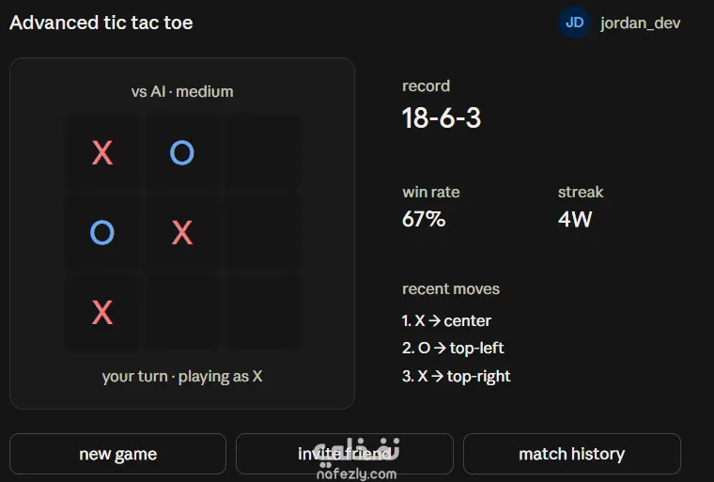Select recent move 1. X center
The image size is (714, 482).
(x=446, y=320)
